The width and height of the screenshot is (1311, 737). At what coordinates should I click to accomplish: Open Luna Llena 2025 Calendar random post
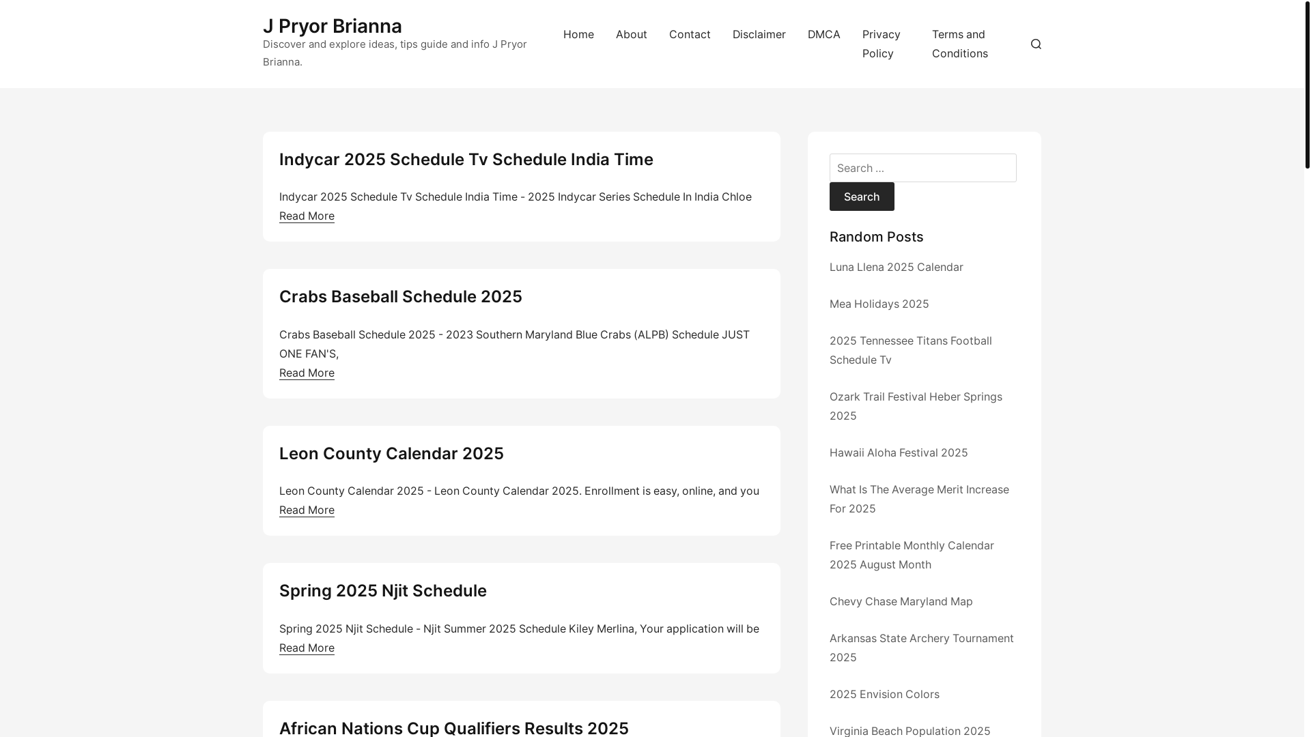coord(896,267)
